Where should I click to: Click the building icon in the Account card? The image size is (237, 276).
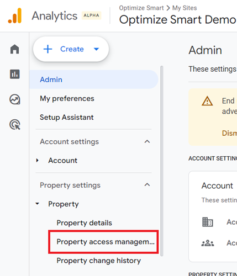[208, 222]
